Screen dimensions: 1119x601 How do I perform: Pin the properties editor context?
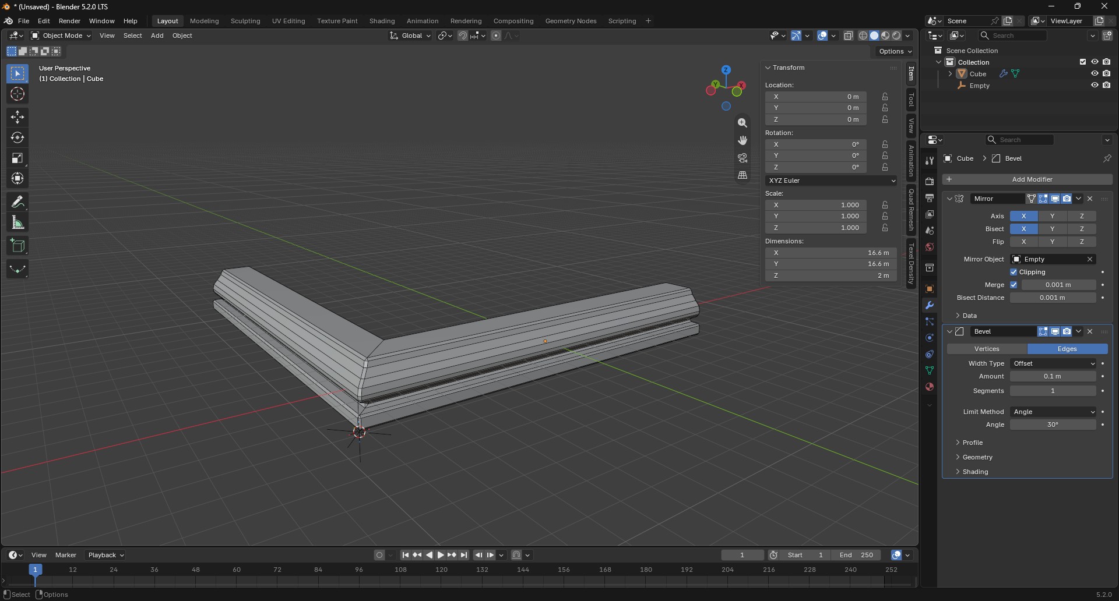[1107, 158]
